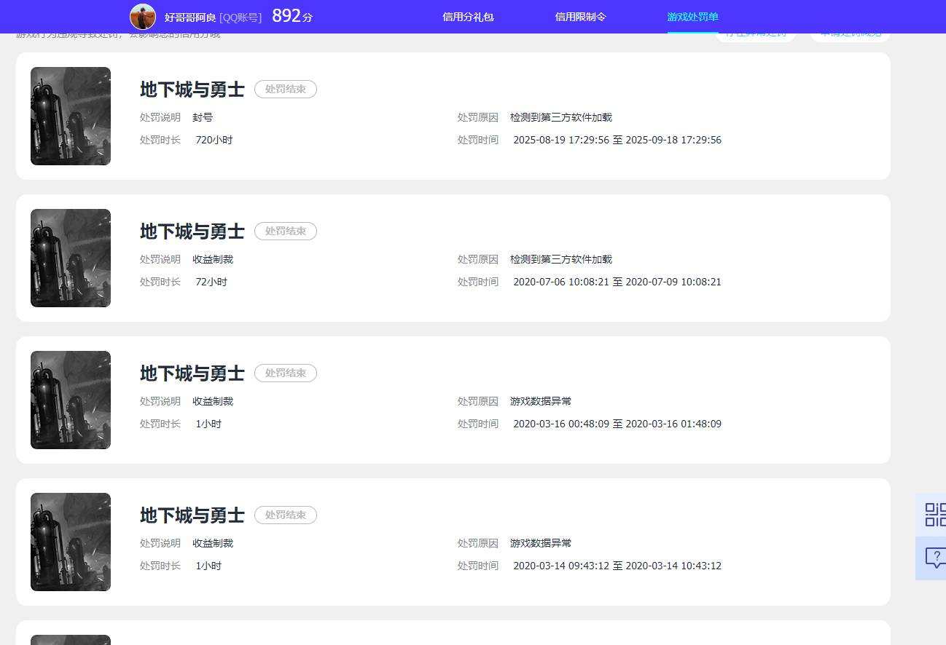Click the 封号 penalty description text
Screen dimensions: 946x645
point(203,117)
